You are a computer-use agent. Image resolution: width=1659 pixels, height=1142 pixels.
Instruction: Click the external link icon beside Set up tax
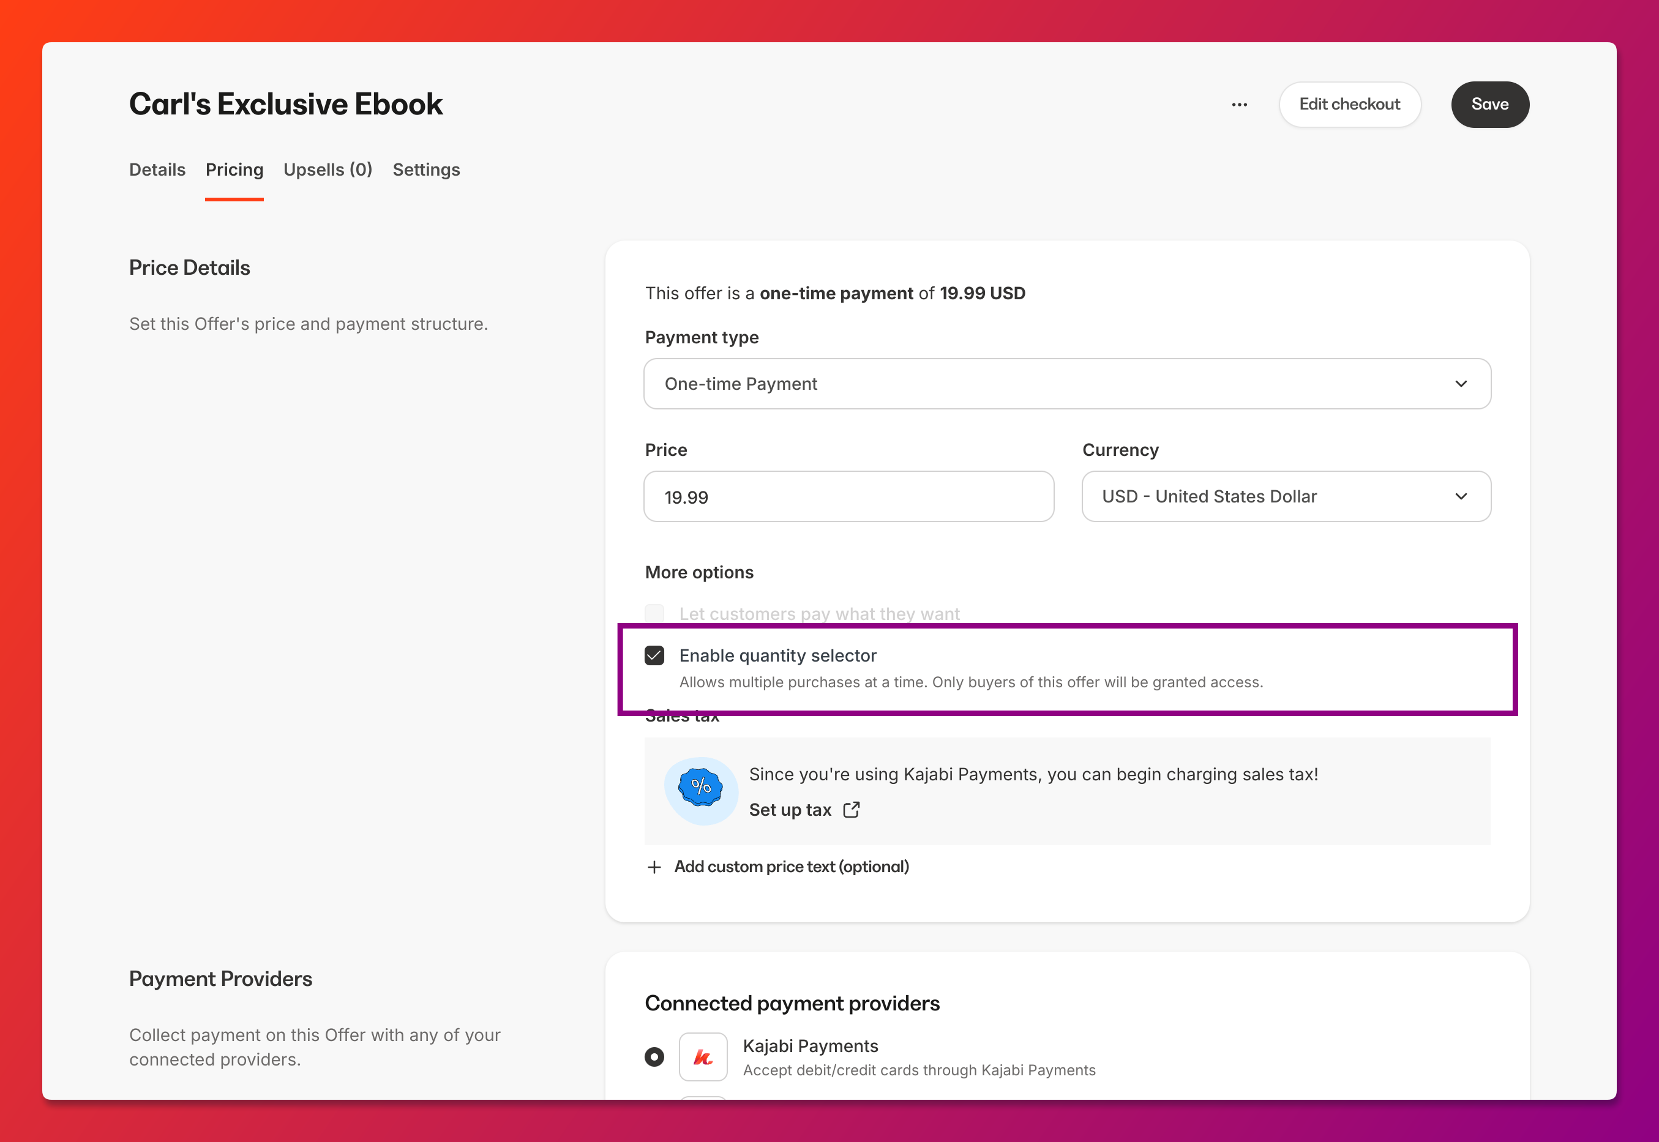851,809
